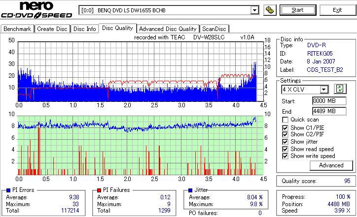Click the Progress value 100 %
The height and width of the screenshot is (217, 357).
(343, 197)
